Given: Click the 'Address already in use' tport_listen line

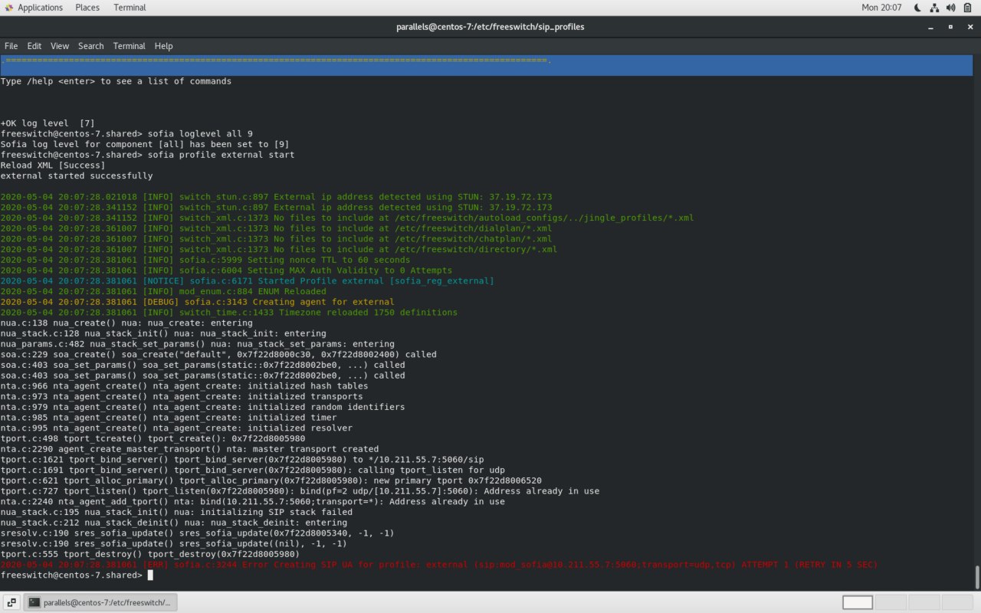Looking at the screenshot, I should [x=300, y=491].
